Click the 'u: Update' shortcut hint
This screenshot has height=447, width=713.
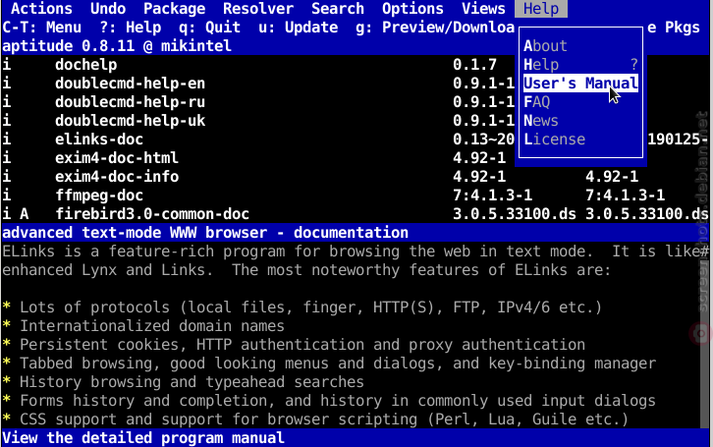pos(298,28)
